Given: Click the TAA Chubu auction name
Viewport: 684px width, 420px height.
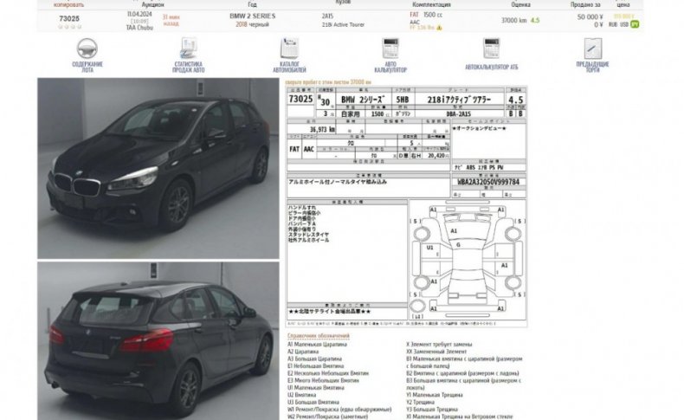Looking at the screenshot, I should [139, 28].
